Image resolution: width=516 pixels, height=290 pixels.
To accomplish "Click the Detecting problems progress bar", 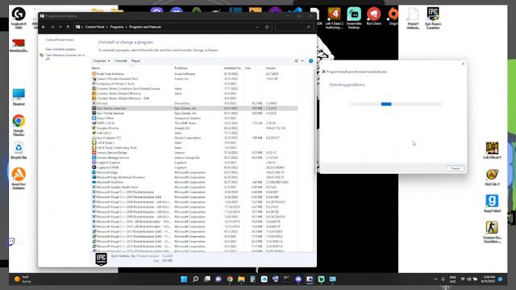I will click(396, 104).
